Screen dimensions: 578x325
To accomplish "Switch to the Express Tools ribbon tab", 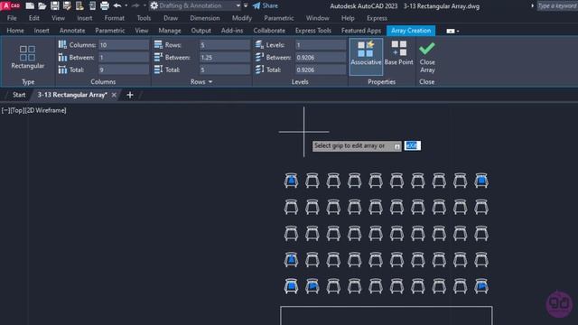I will 313,31.
